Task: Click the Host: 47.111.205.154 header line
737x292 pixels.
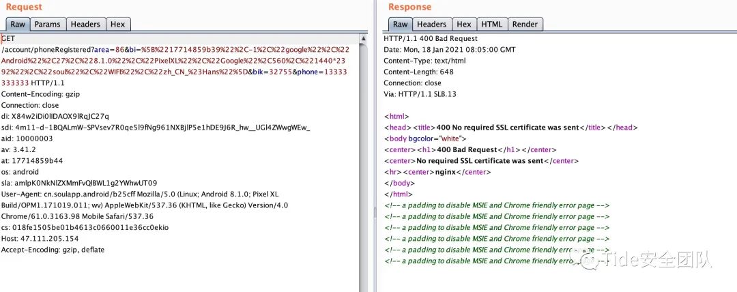Action: (40, 238)
